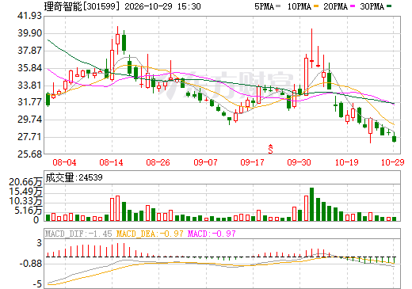Select the 30PMA legend label
Image resolution: width=412 pixels, height=289 pixels.
pyautogui.click(x=372, y=6)
